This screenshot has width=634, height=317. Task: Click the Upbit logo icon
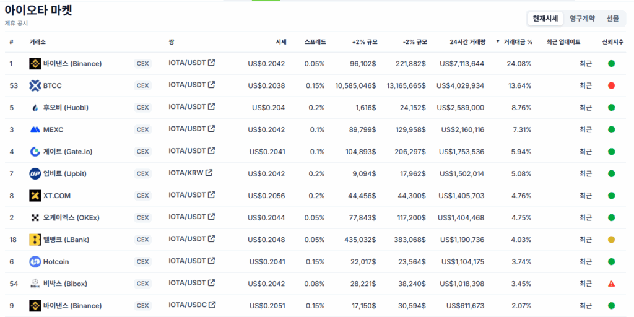pyautogui.click(x=35, y=173)
